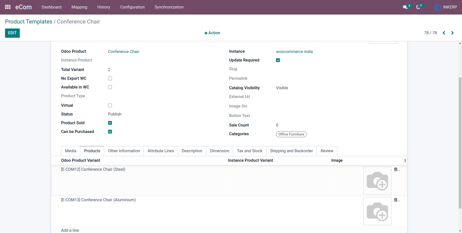Viewport: 462px width, 233px height.
Task: Switch to the Attribute Lines tab
Action: click(x=161, y=151)
